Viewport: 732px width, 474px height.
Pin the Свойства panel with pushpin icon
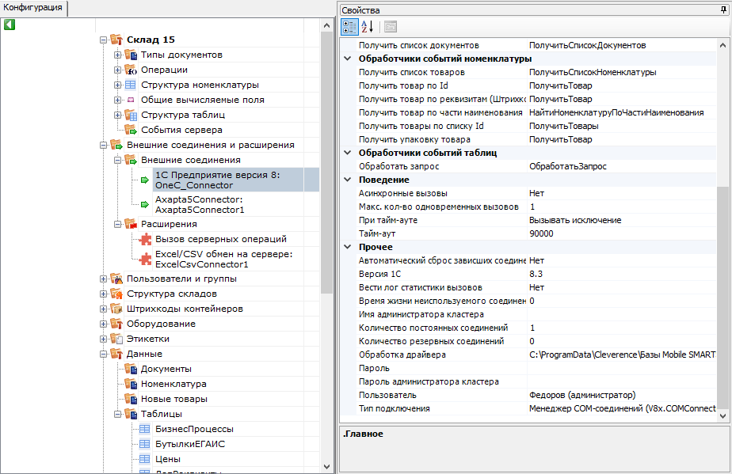(x=723, y=9)
